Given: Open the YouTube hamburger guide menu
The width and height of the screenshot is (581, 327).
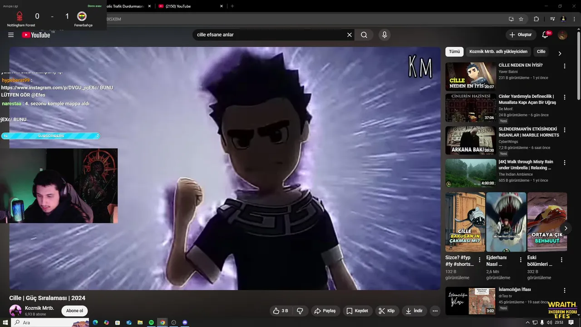Looking at the screenshot, I should coord(11,35).
